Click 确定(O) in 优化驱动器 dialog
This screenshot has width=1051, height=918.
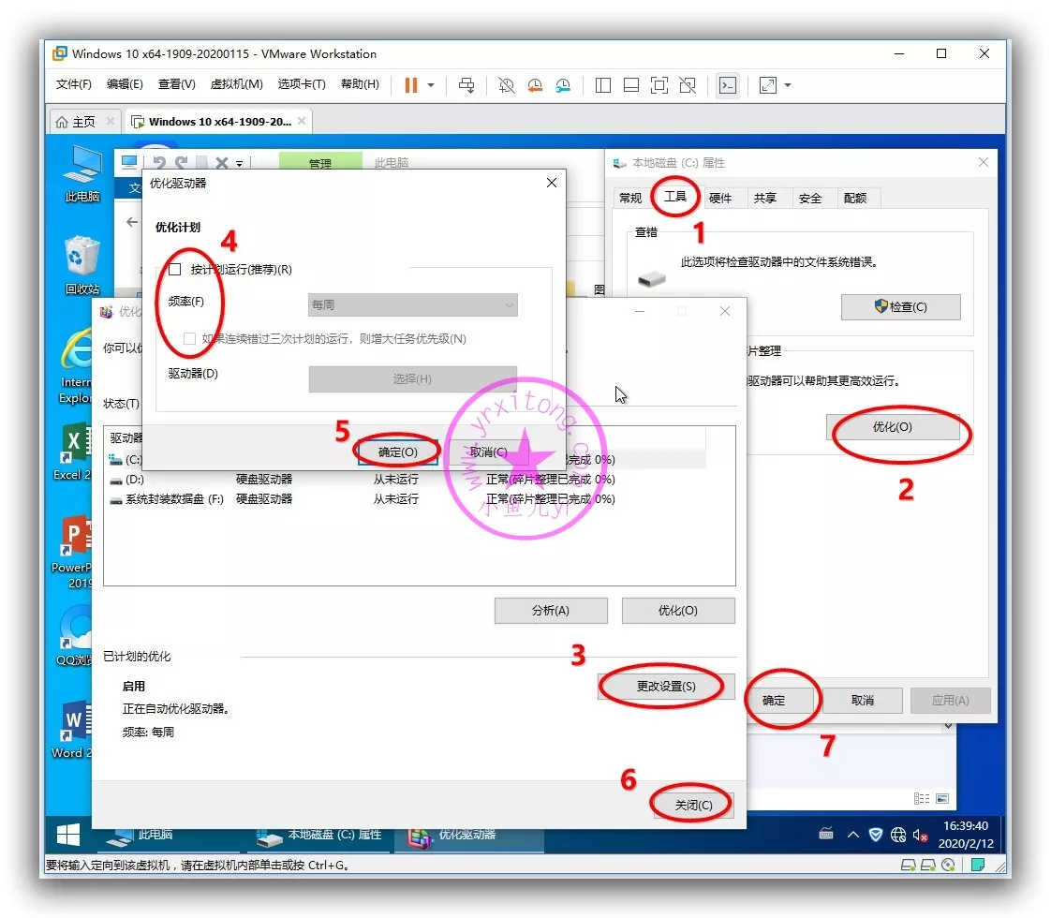point(397,452)
